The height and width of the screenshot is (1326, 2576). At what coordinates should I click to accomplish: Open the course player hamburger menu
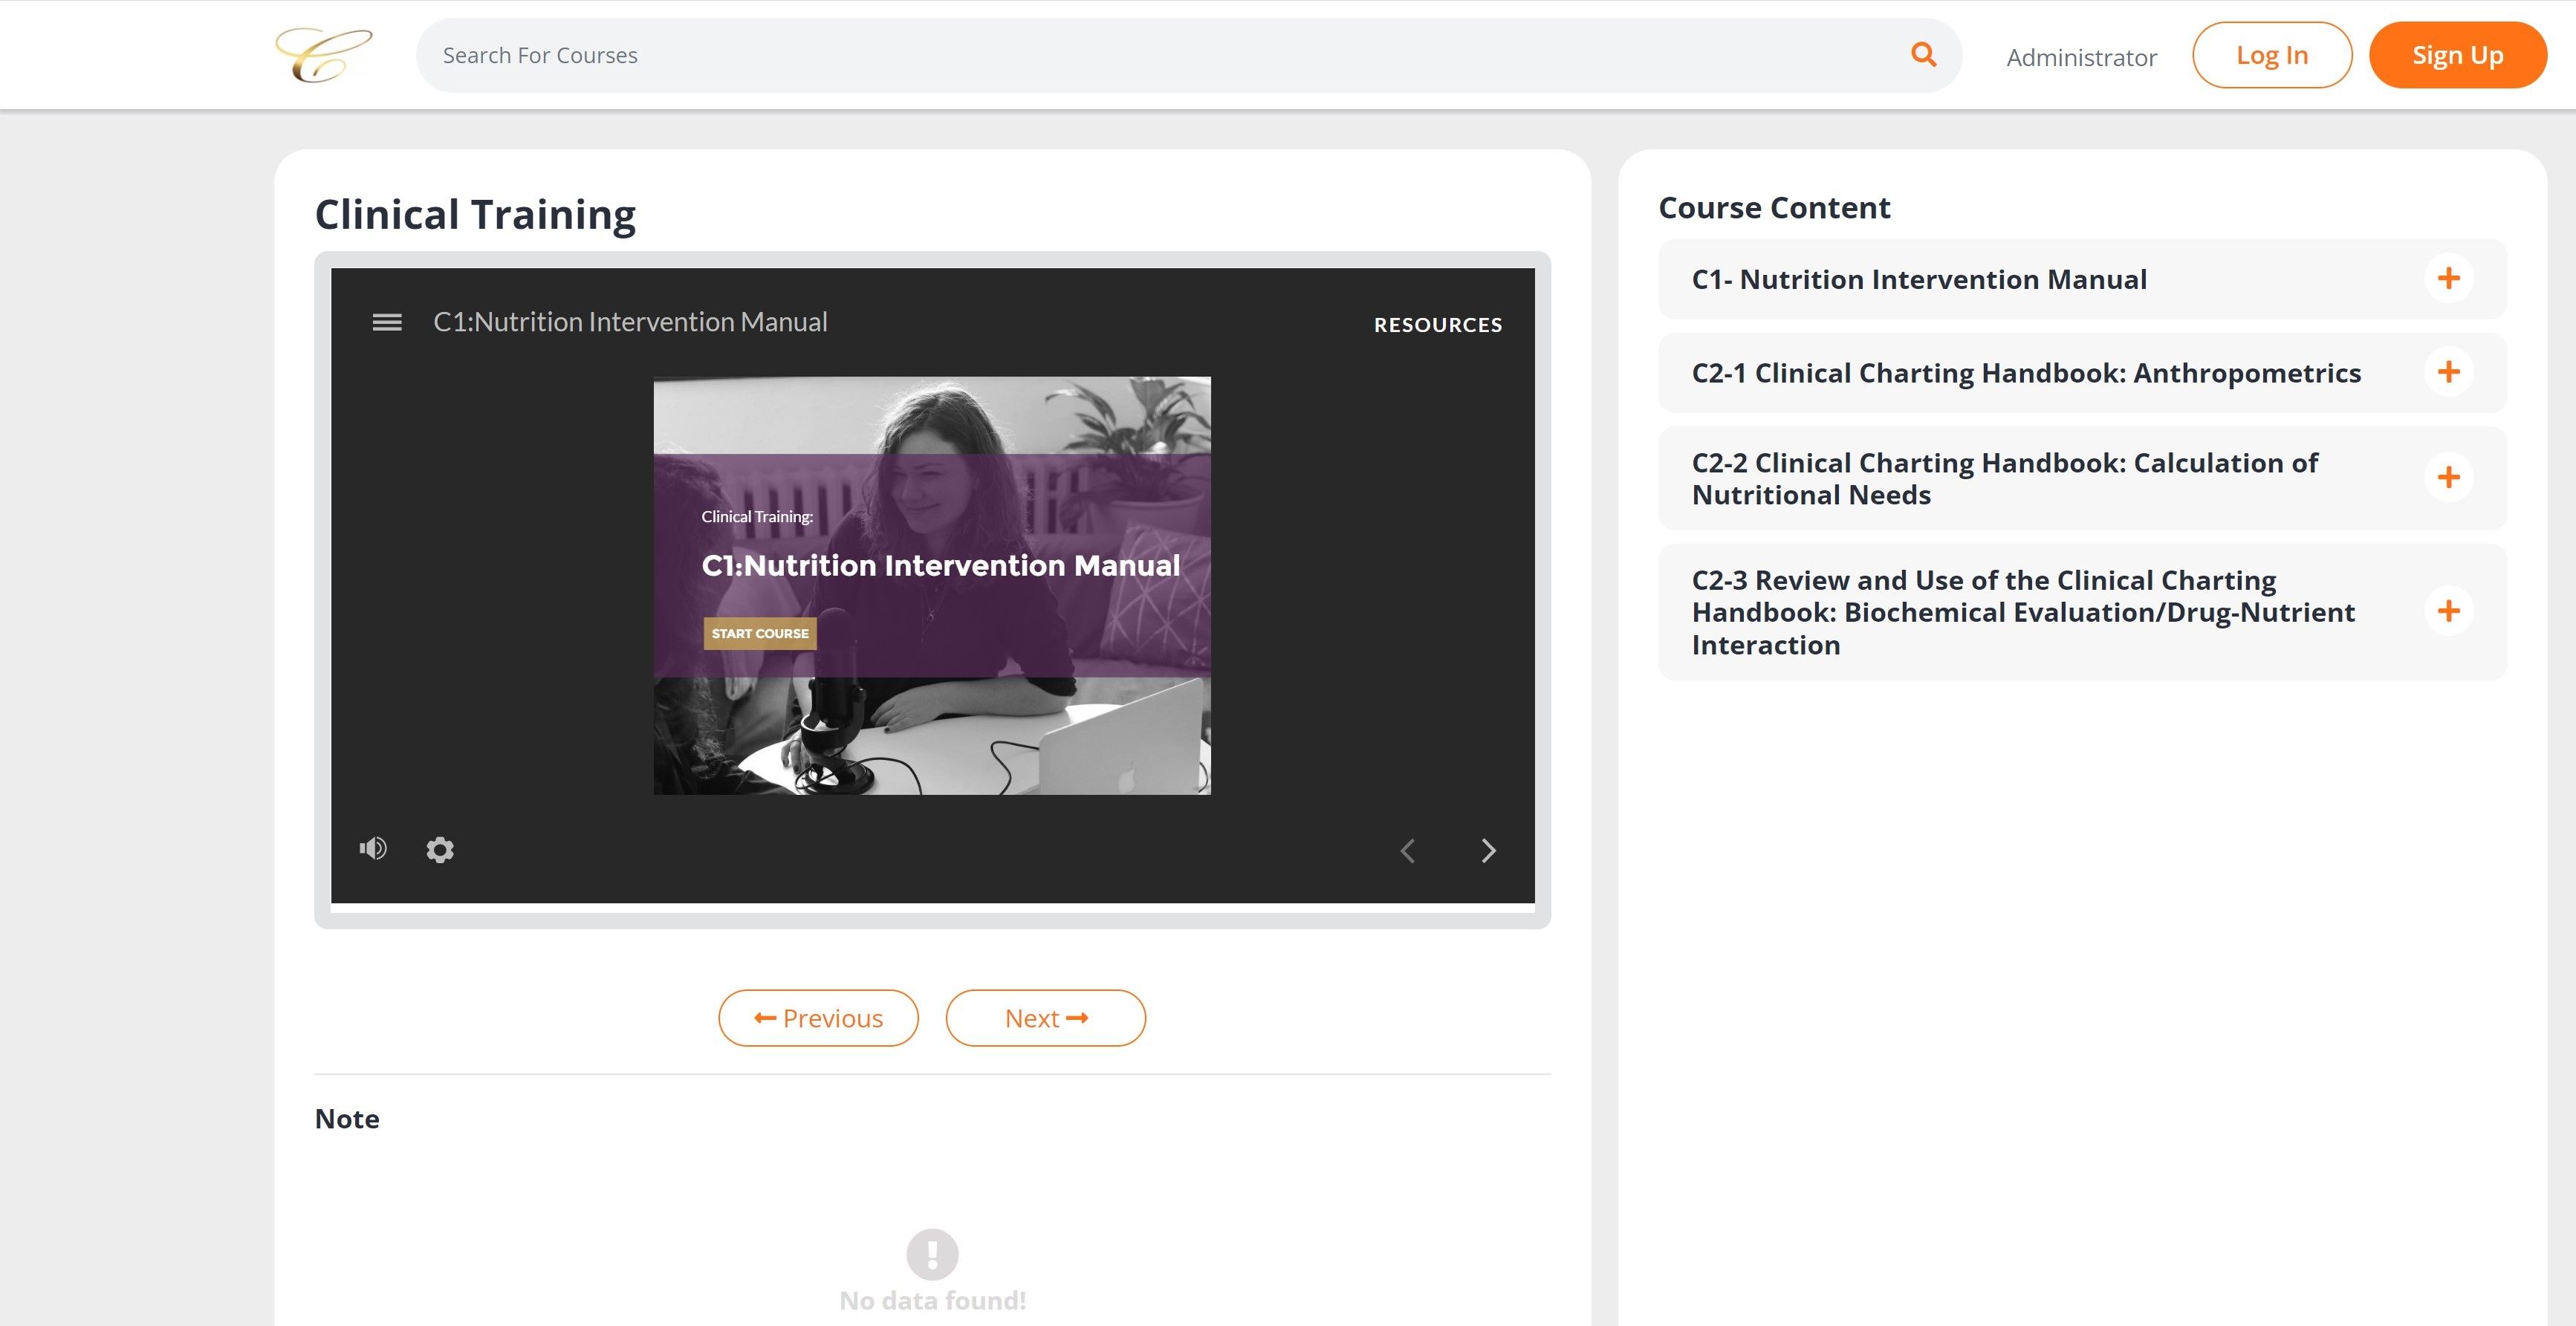(x=386, y=322)
